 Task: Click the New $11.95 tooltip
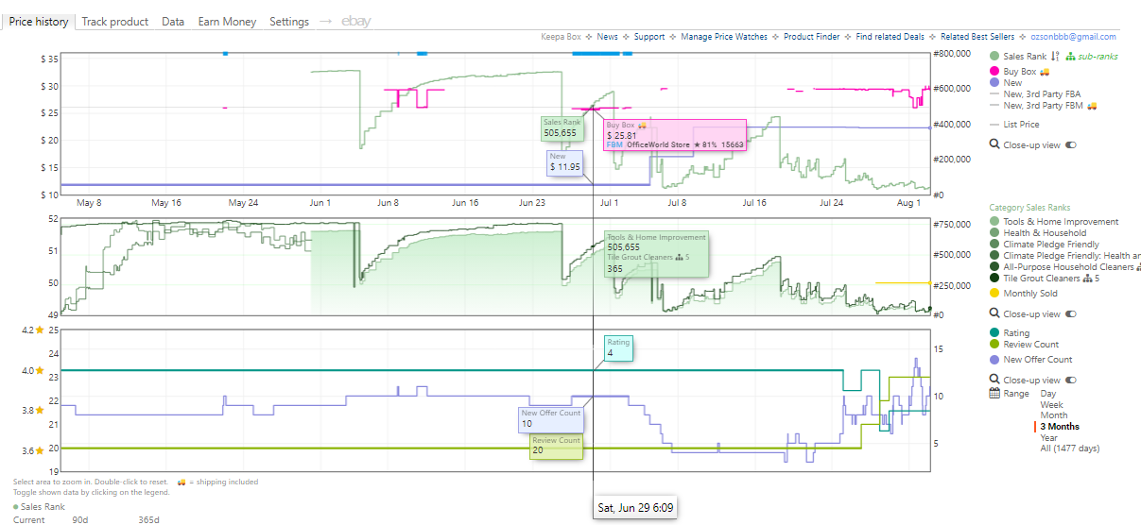pos(564,161)
